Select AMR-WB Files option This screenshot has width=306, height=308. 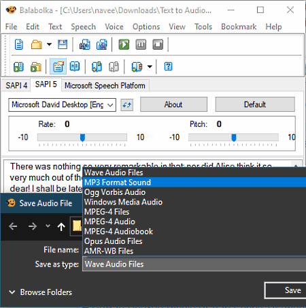coord(194,251)
